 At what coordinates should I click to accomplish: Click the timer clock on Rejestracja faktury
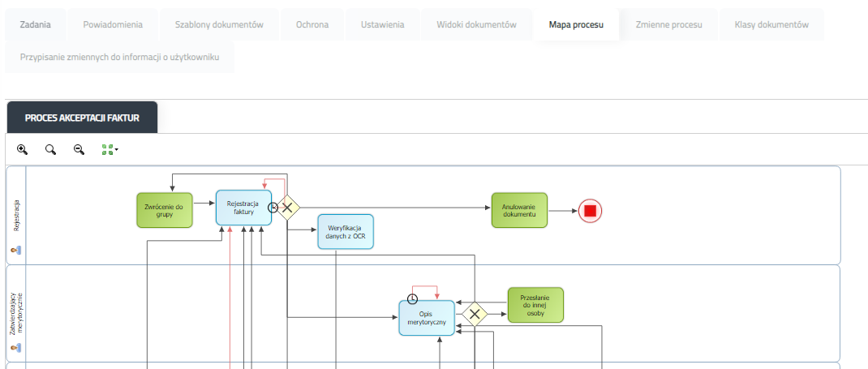click(x=273, y=208)
